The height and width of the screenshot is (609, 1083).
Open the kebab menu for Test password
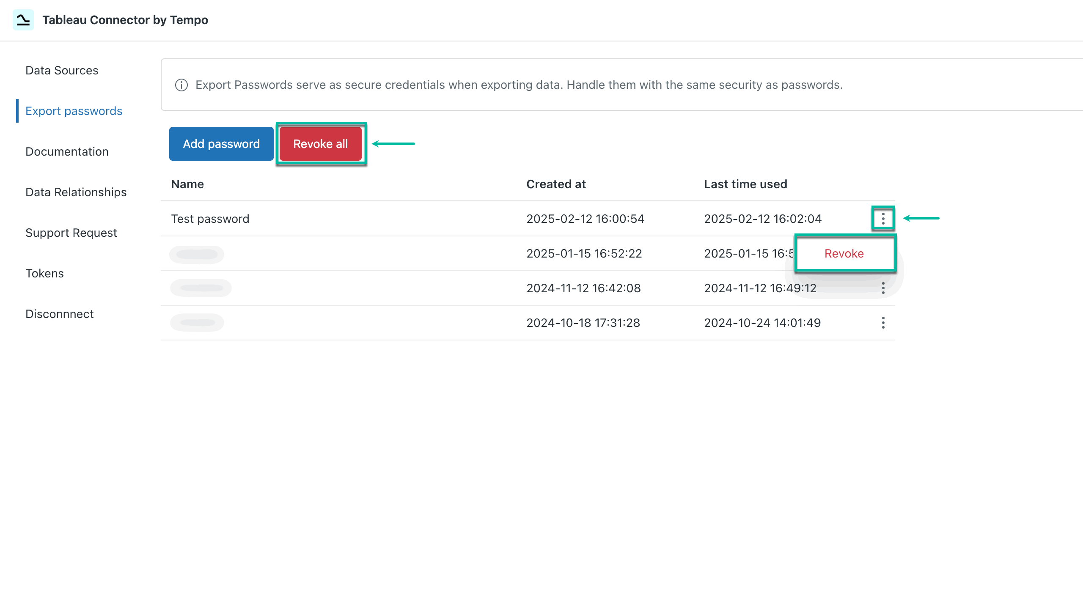(x=883, y=219)
